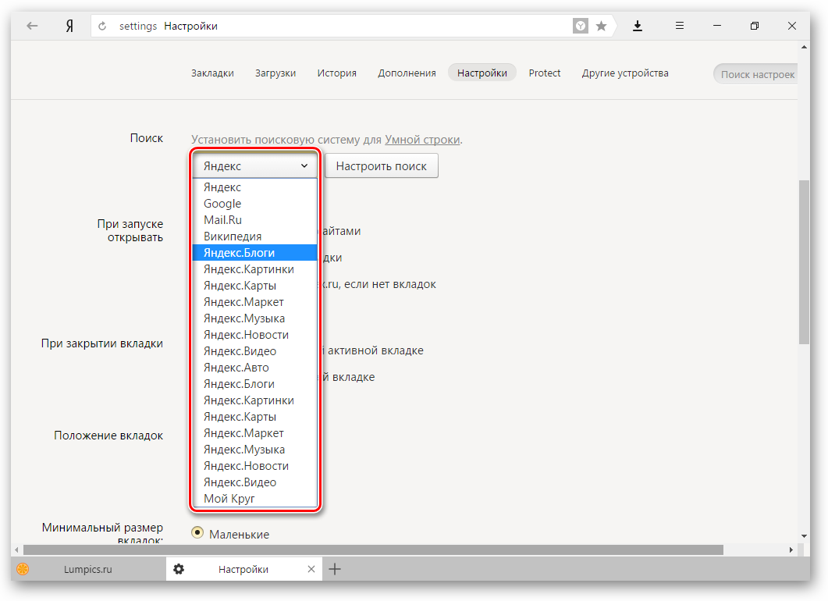The image size is (828, 601).
Task: Select the 'Маленькие' radio button
Action: tap(197, 533)
